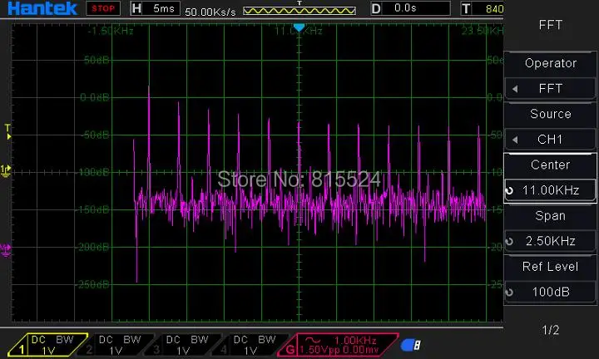Click the Operator label
The width and height of the screenshot is (599, 359).
tap(551, 63)
